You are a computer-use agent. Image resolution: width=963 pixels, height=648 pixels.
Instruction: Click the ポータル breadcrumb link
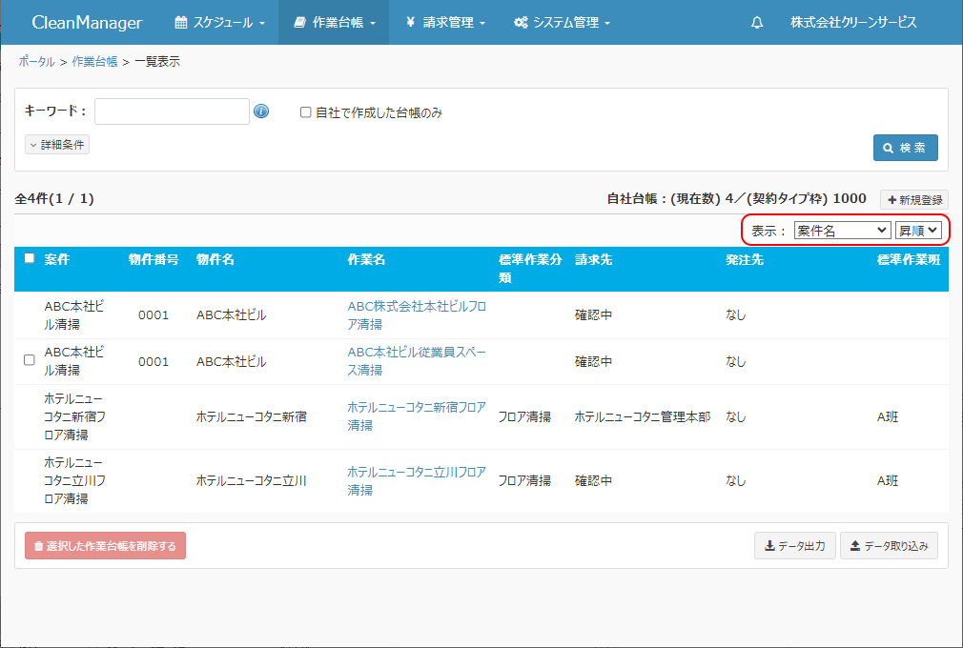pos(36,62)
